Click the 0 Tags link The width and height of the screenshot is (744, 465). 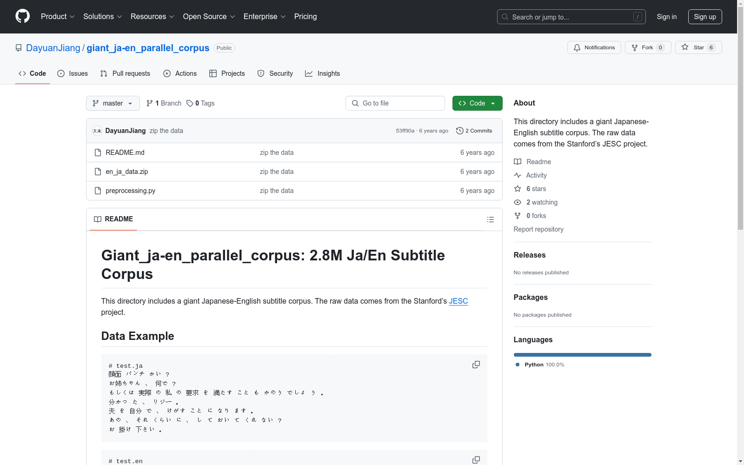click(200, 103)
